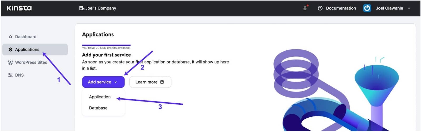Viewport: 421px width, 132px height.
Task: Click the user avatar power icon
Action: pyautogui.click(x=367, y=8)
